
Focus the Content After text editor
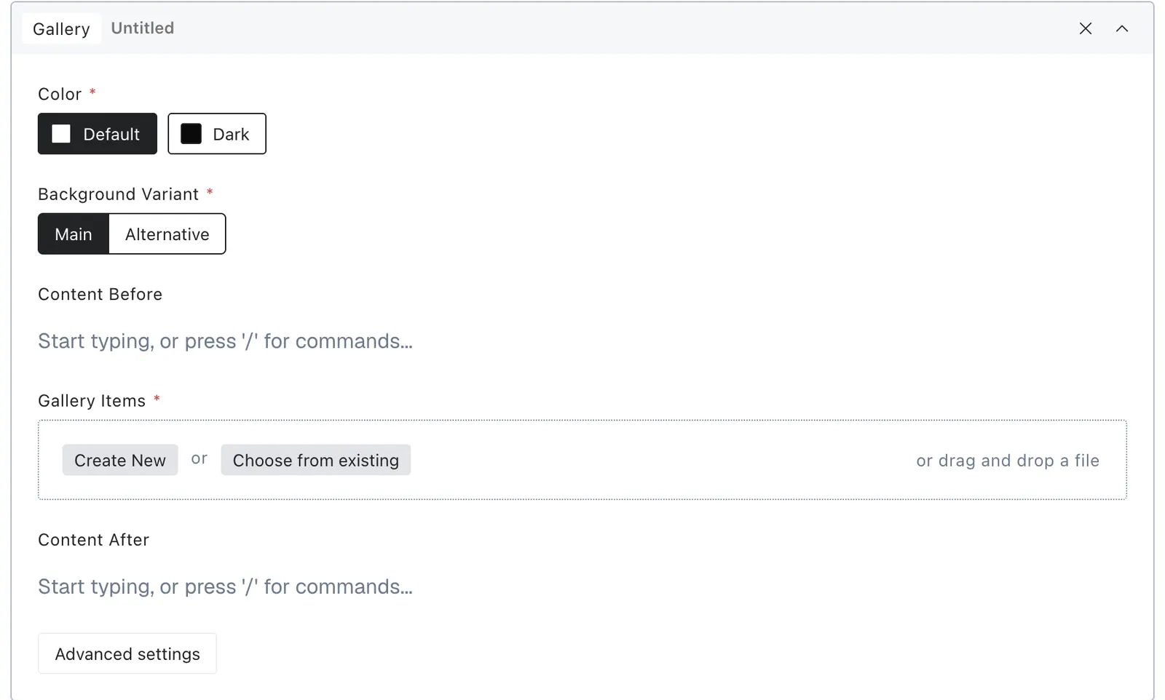(582, 586)
